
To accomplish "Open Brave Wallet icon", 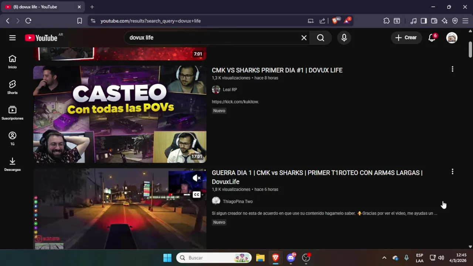I will [x=434, y=21].
